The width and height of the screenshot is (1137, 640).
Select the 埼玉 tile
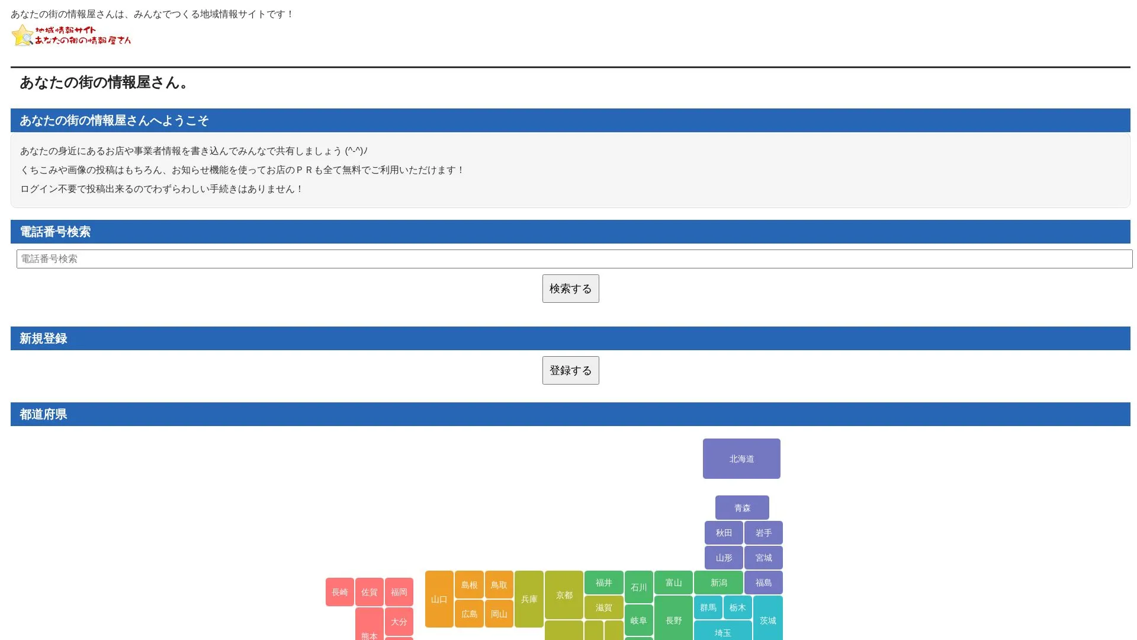click(722, 631)
